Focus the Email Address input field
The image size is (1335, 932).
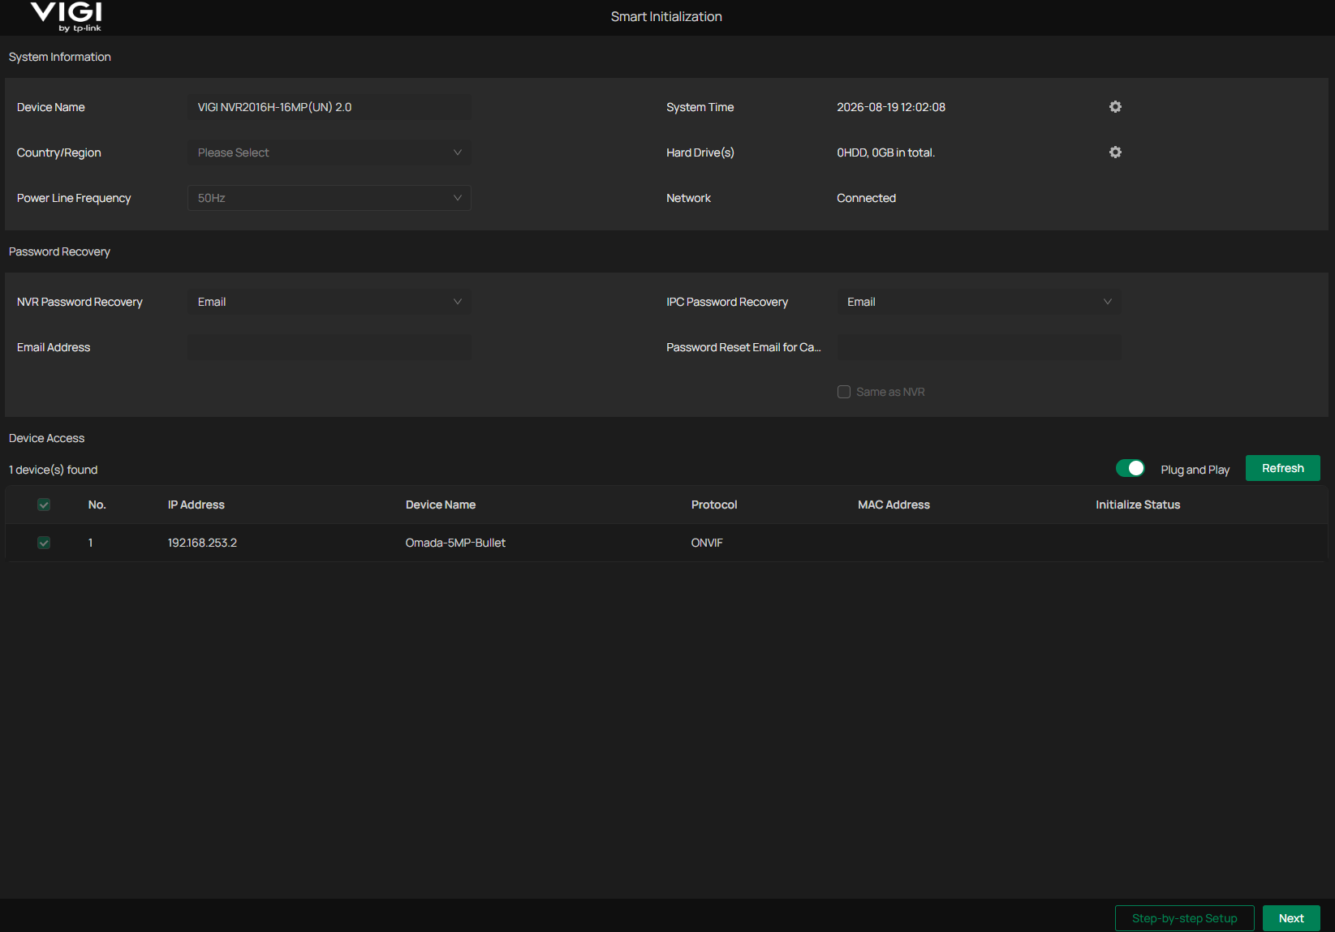point(329,347)
